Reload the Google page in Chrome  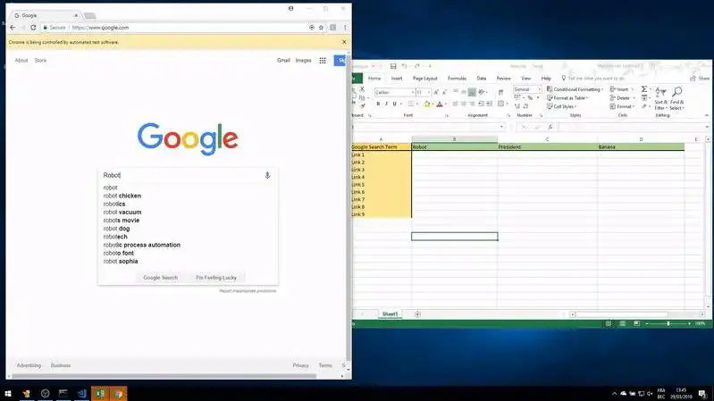[33, 28]
